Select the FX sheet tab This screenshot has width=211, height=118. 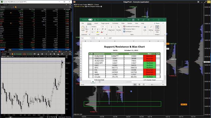[93, 82]
